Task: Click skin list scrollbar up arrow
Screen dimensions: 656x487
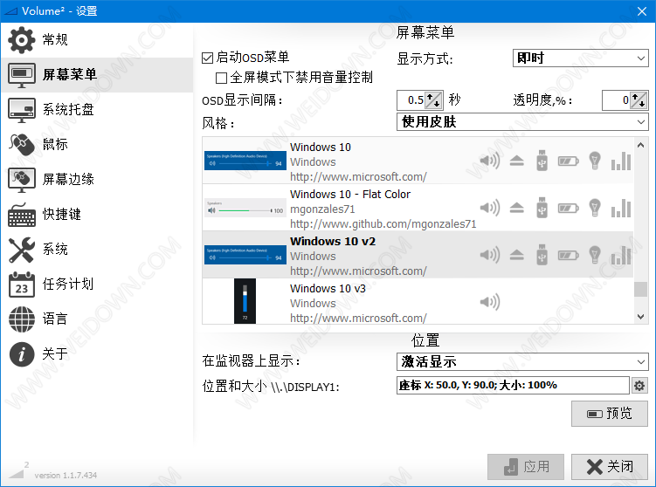Action: pos(640,145)
